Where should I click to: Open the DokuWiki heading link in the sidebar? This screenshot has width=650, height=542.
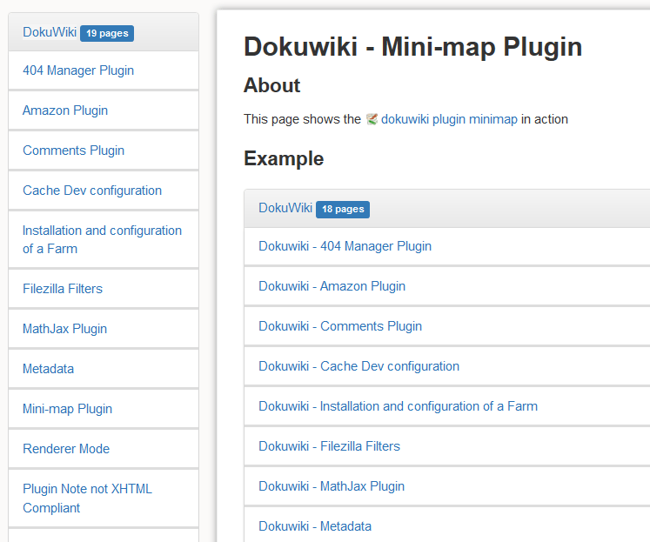coord(50,32)
